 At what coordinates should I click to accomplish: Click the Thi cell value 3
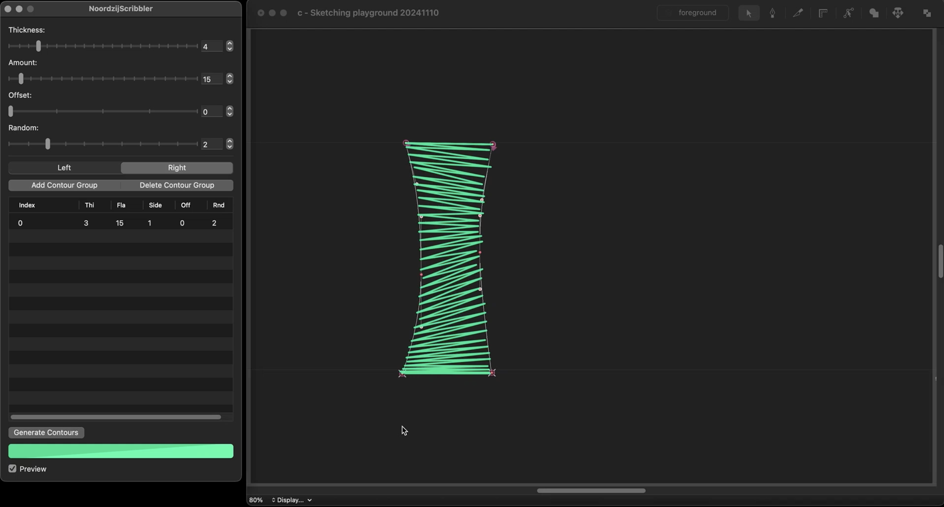point(86,223)
